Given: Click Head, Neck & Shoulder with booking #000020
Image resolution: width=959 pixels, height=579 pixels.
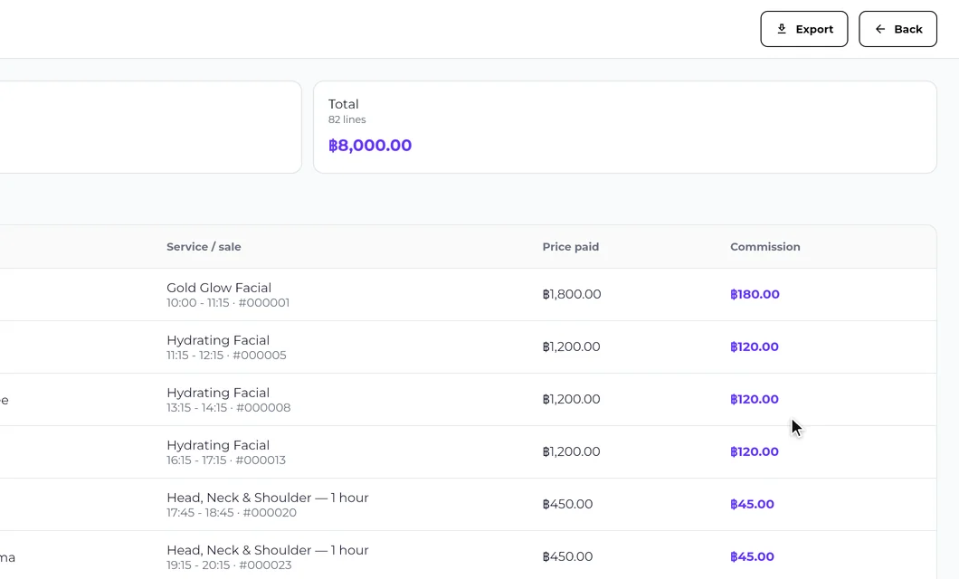Looking at the screenshot, I should [x=267, y=498].
